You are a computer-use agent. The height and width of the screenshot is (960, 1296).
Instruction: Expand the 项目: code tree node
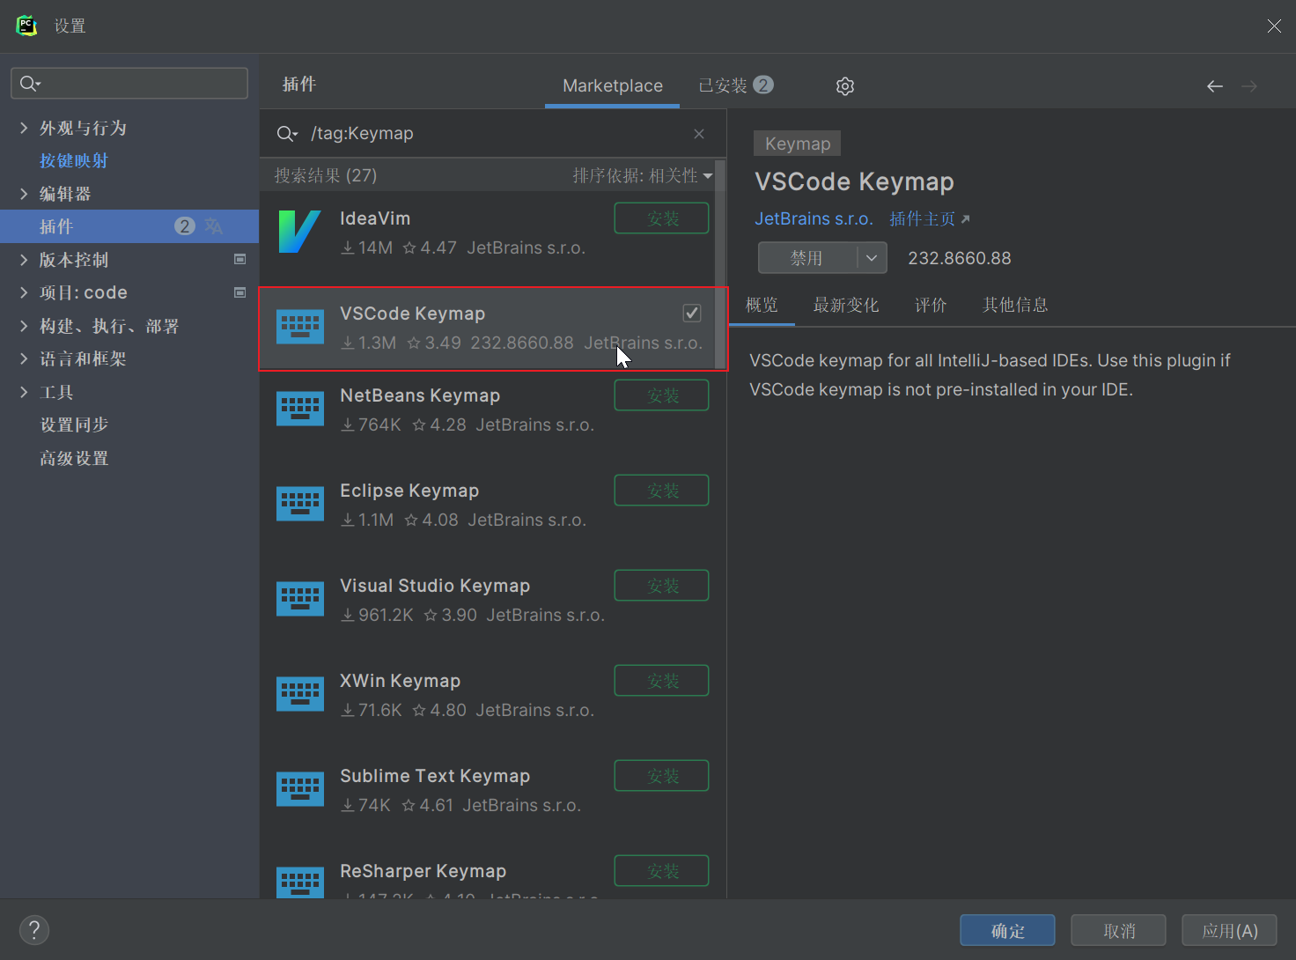[24, 292]
